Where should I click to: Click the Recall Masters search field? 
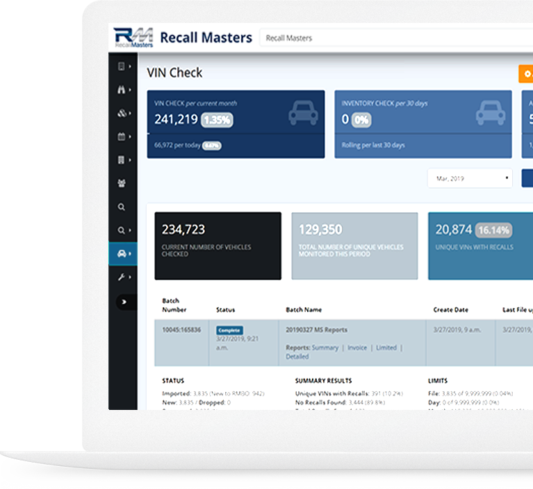coord(396,38)
